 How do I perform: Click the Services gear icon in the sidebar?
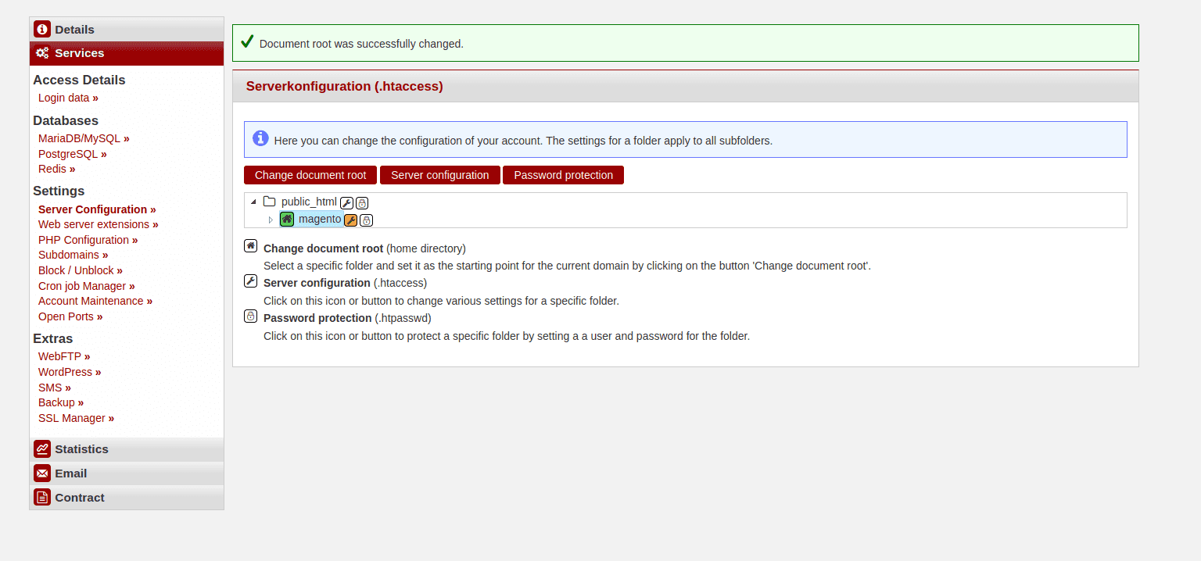pos(41,52)
